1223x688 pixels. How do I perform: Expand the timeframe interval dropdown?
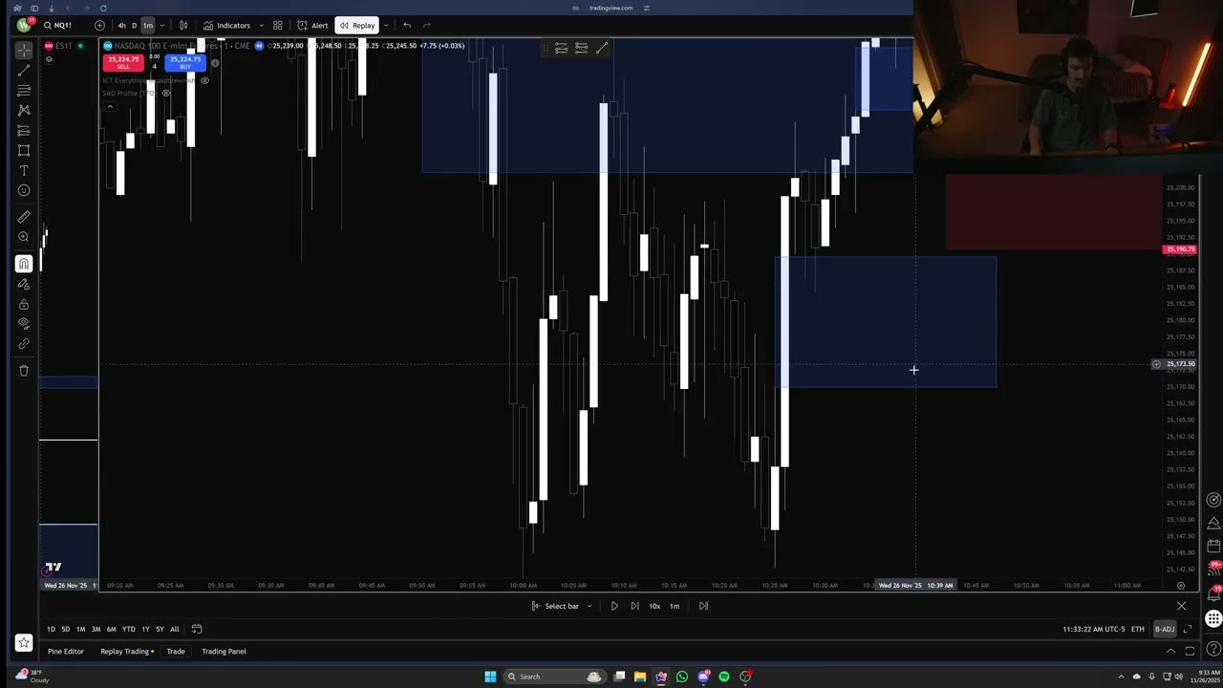click(161, 25)
